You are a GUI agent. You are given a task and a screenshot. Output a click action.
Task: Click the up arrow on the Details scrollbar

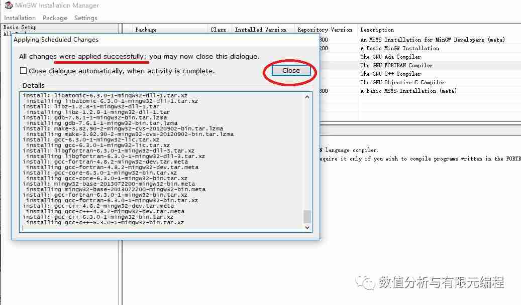[x=307, y=96]
